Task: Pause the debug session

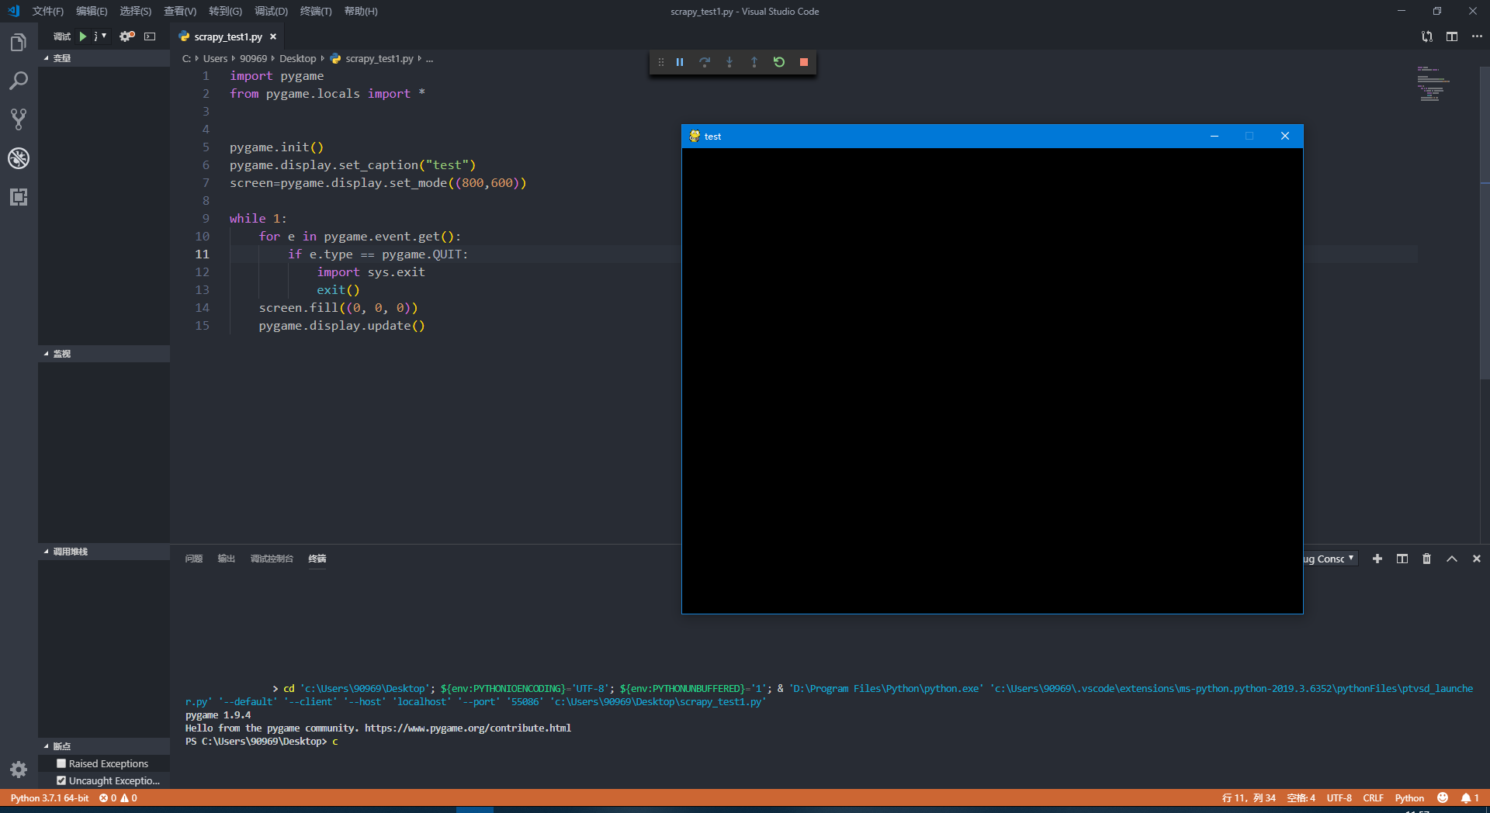Action: pos(680,62)
